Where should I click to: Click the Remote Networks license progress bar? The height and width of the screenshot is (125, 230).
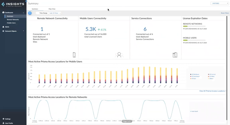click(194, 26)
